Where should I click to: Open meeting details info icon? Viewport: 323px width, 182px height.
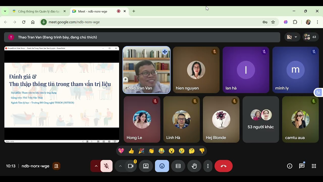point(290,166)
